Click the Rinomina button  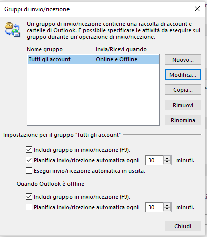(183, 120)
